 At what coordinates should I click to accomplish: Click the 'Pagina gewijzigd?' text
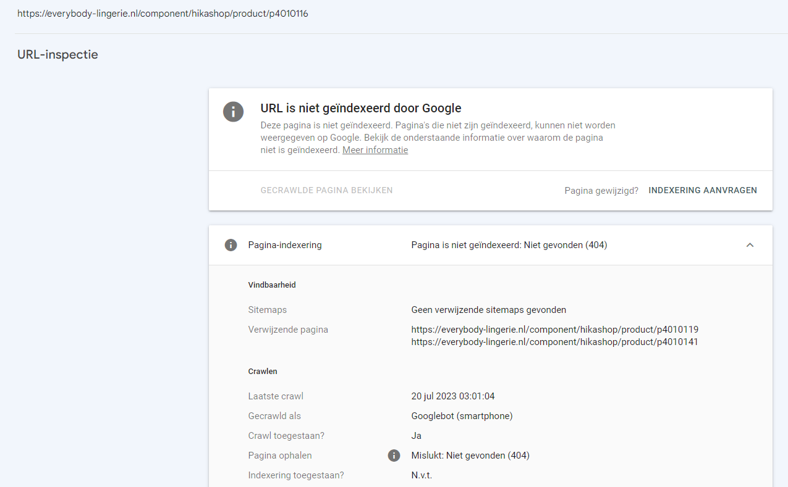click(x=601, y=191)
